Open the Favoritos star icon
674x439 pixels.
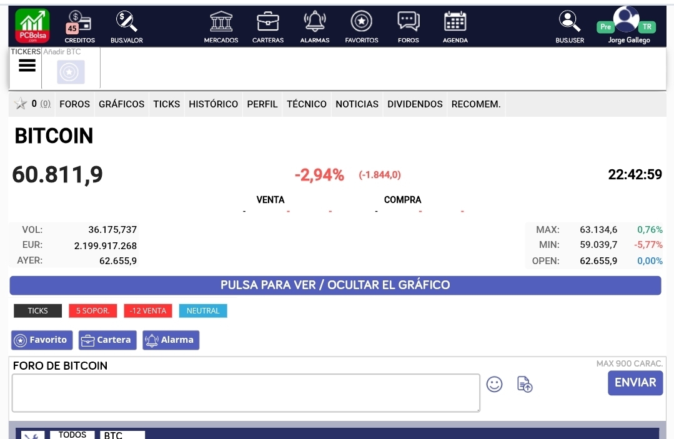click(x=362, y=21)
